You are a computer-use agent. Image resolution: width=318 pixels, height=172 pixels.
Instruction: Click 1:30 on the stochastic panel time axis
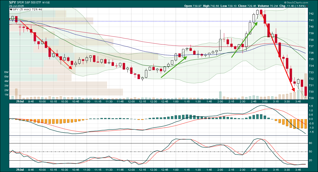click(198, 170)
